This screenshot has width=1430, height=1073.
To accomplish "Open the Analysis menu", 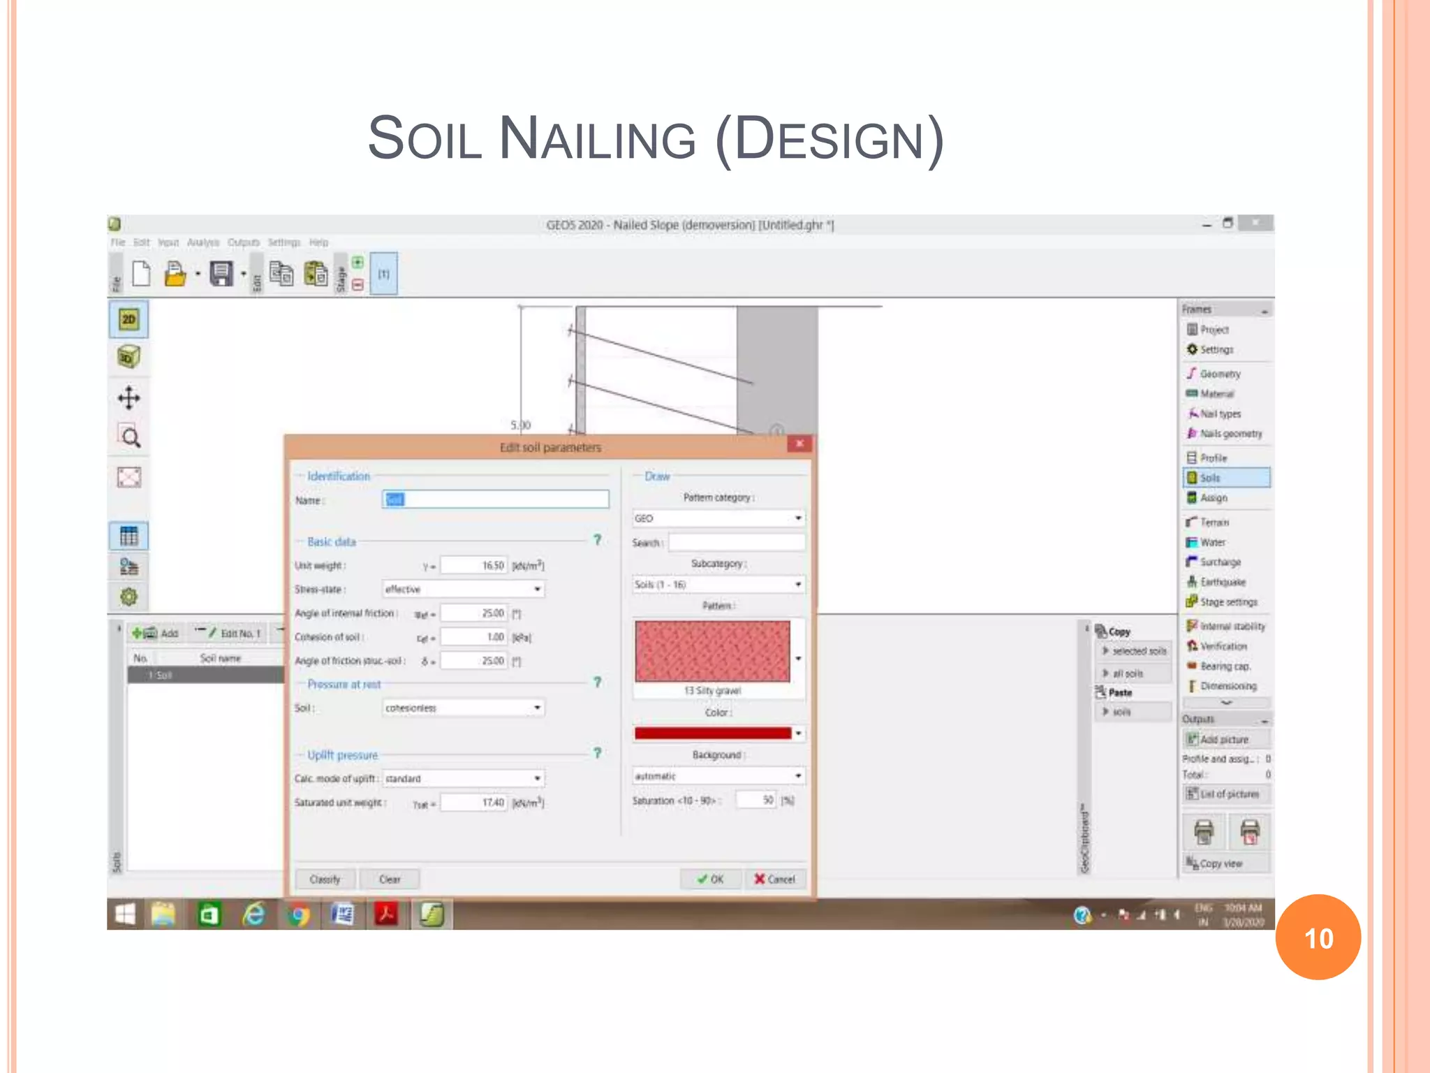I will (203, 242).
